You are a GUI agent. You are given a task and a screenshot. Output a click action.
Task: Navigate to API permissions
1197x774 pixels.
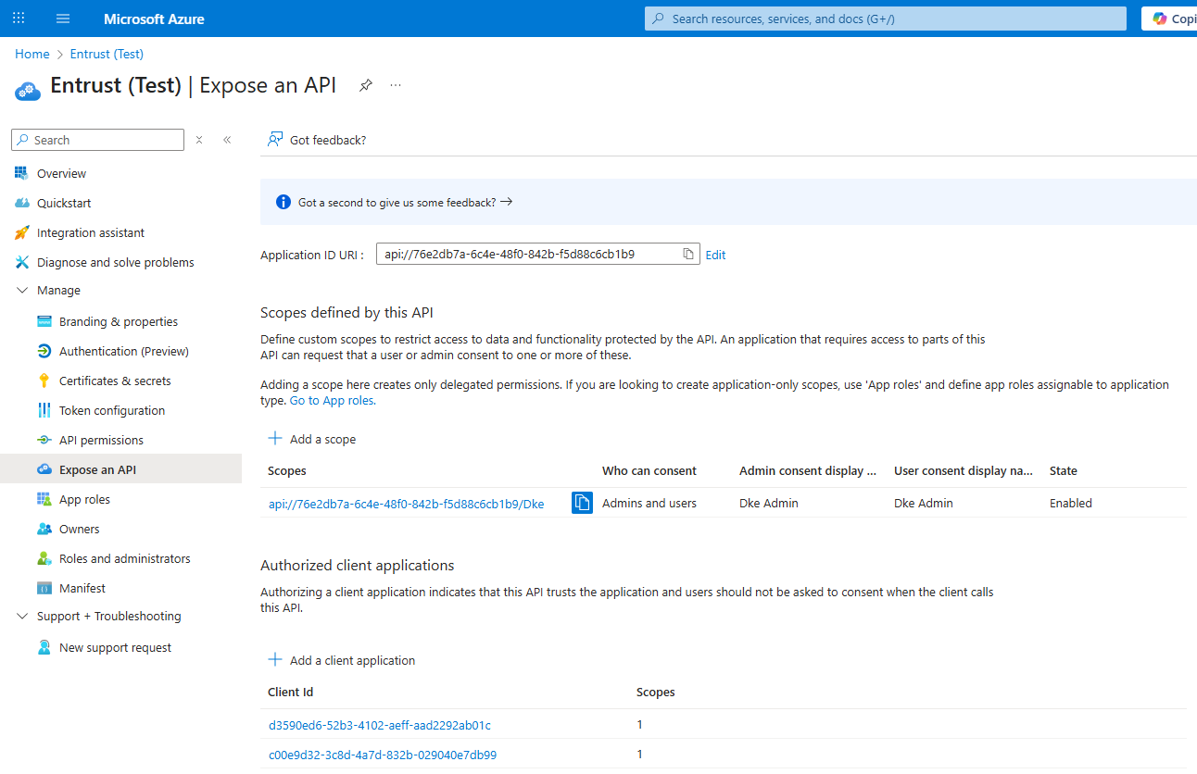tap(101, 441)
